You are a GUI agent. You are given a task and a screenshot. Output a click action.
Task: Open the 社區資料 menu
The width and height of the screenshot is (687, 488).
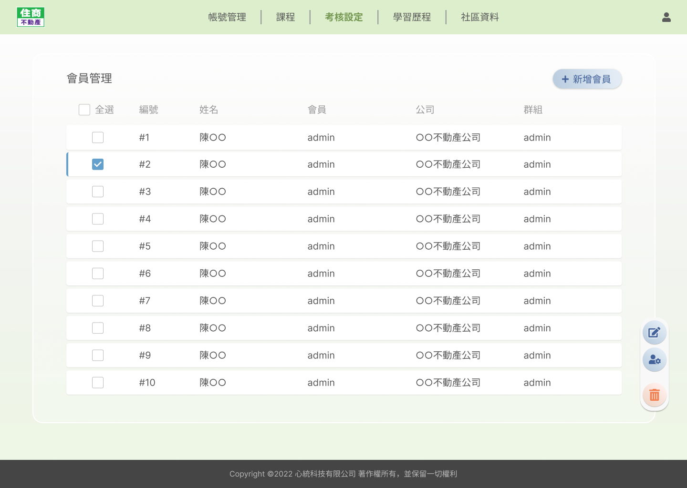pyautogui.click(x=480, y=17)
